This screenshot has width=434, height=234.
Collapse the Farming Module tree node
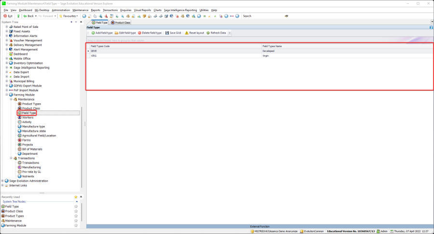pos(7,95)
